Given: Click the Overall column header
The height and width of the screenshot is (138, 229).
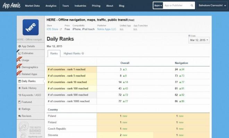Looking at the screenshot, I should pyautogui.click(x=125, y=63).
